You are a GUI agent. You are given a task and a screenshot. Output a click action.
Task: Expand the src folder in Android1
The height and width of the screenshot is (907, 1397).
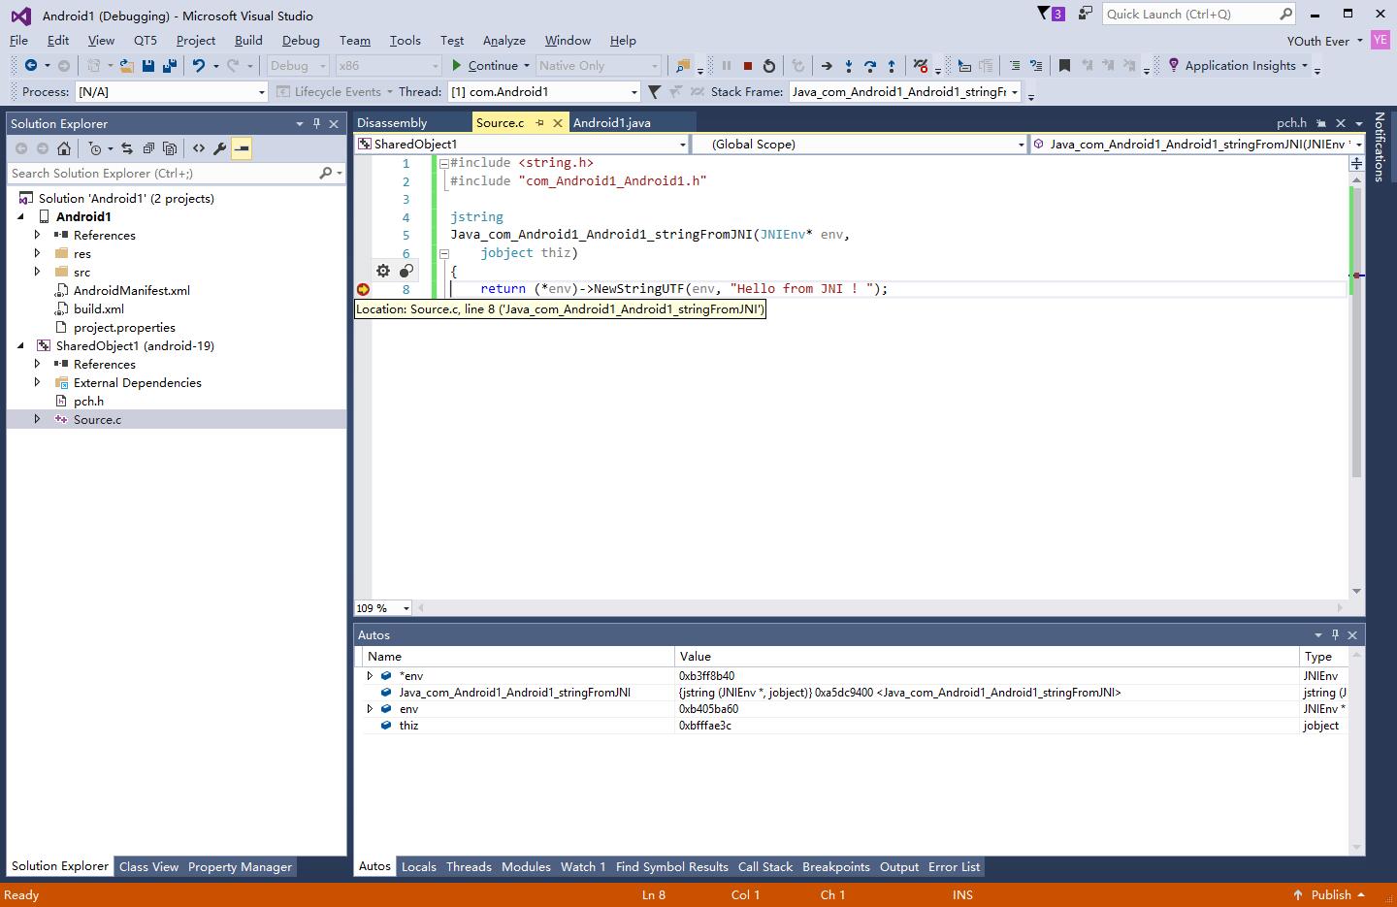(38, 272)
